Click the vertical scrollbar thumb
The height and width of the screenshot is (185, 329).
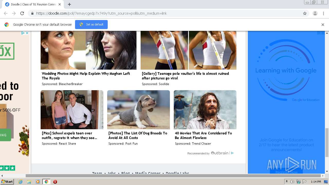327,142
